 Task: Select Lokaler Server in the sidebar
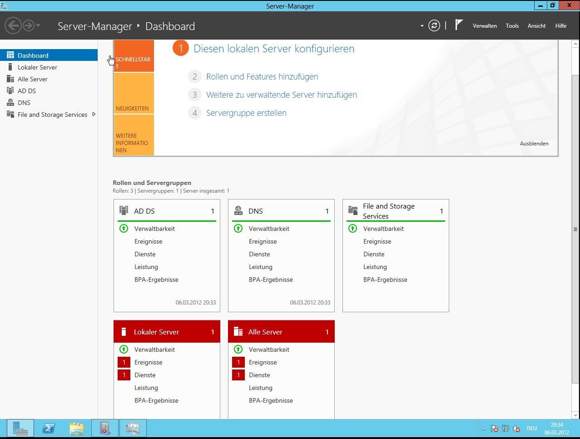49,67
